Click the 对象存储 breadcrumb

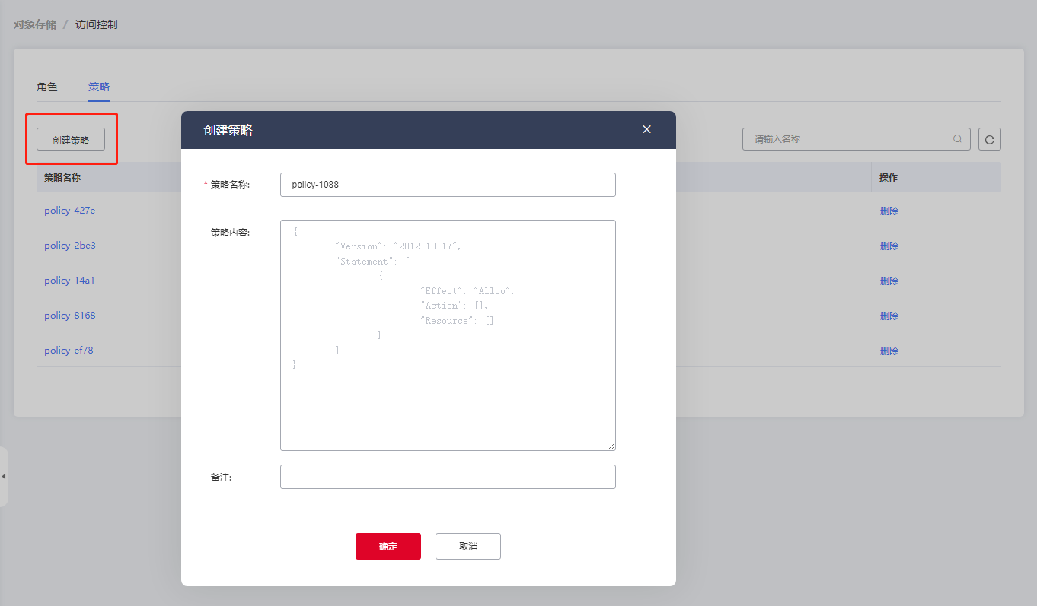tap(35, 24)
